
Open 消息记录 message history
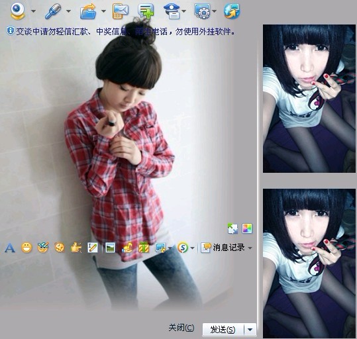click(223, 248)
